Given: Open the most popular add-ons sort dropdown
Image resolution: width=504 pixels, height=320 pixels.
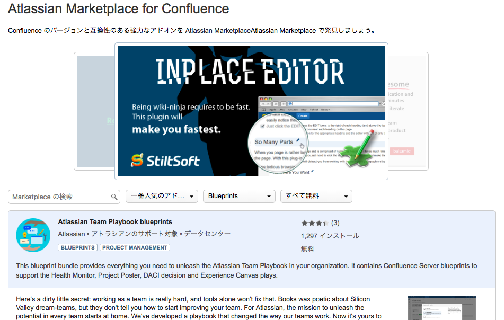Looking at the screenshot, I should click(162, 196).
